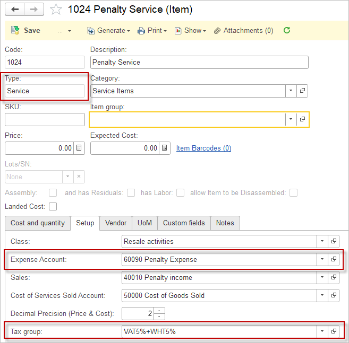Switch to the Cost and quantity tab
Screen dimensions: 349x343
[x=38, y=223]
